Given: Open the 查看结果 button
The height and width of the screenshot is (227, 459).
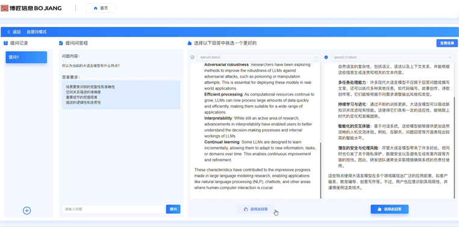Looking at the screenshot, I should 447,43.
